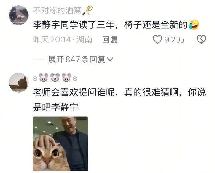The image size is (215, 173).
Task: Open 不对称的酒窝 user avatar
Action: 19,15
